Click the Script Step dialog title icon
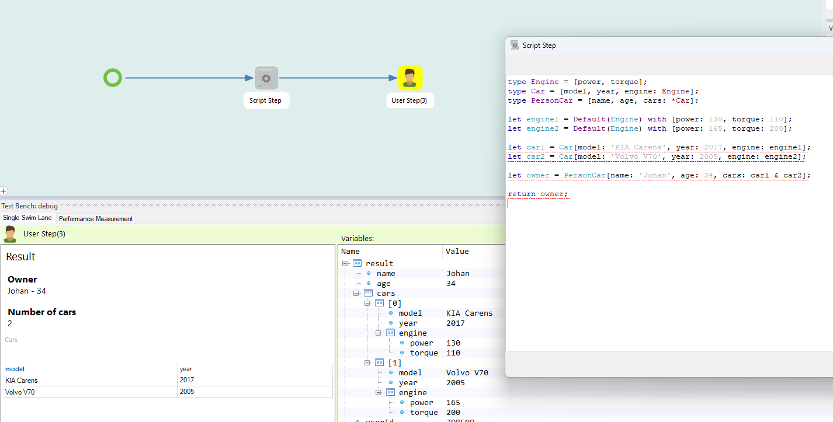 [x=515, y=45]
